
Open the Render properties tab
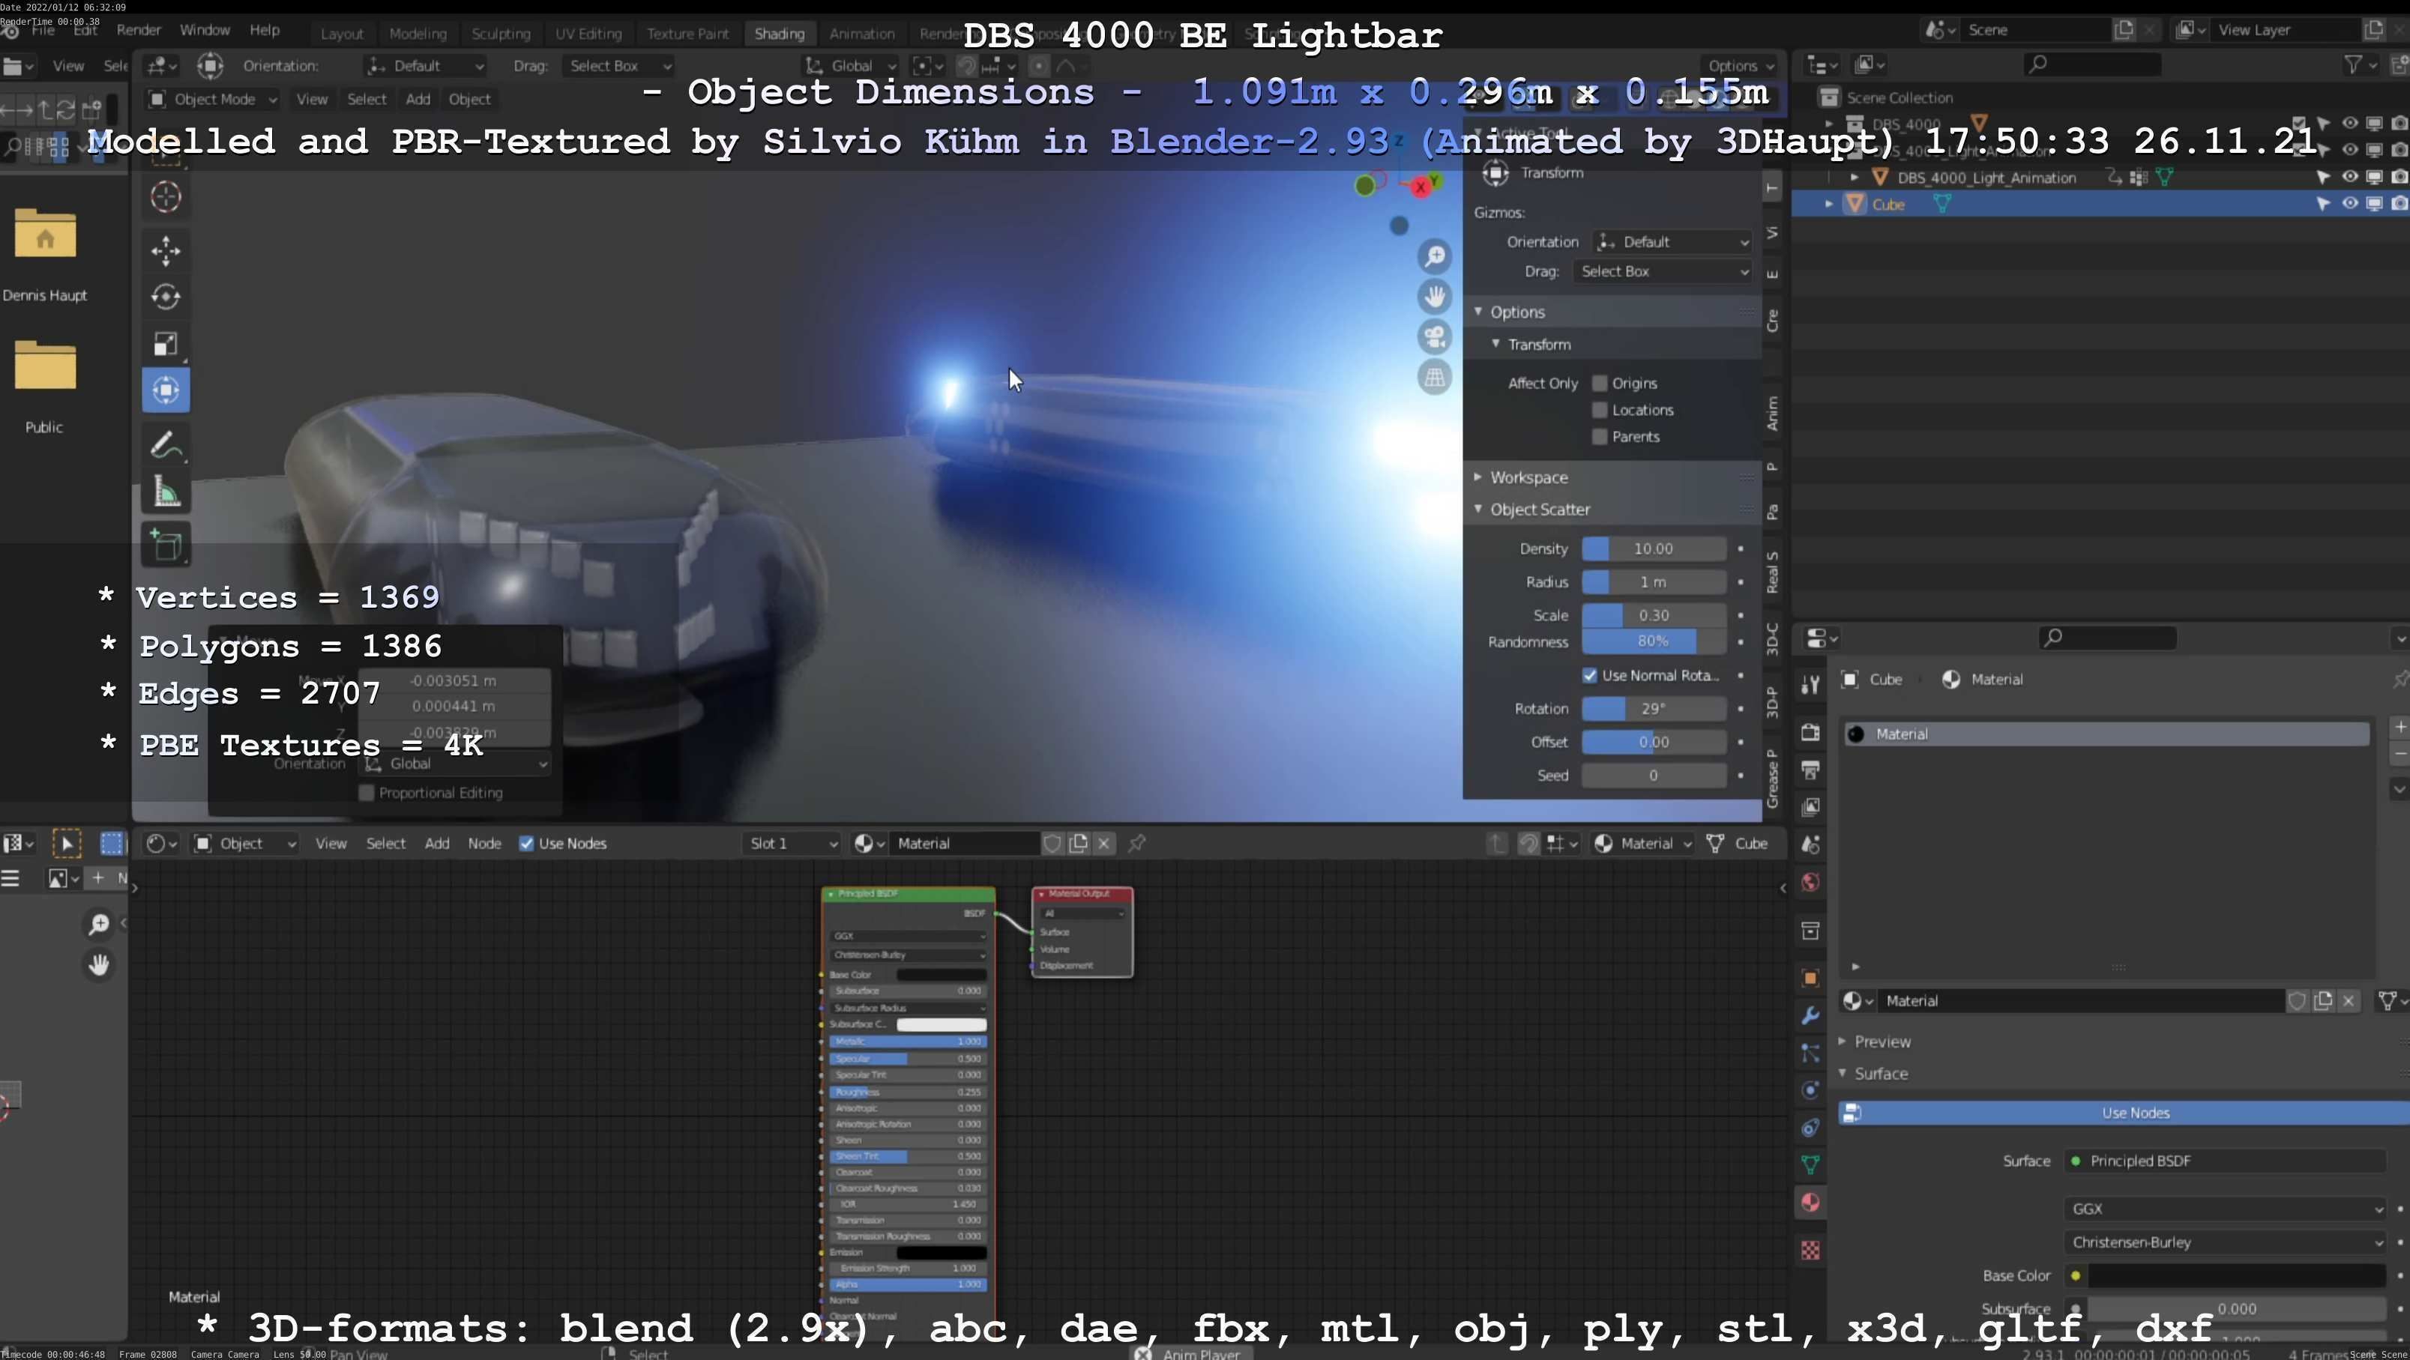pyautogui.click(x=1810, y=732)
